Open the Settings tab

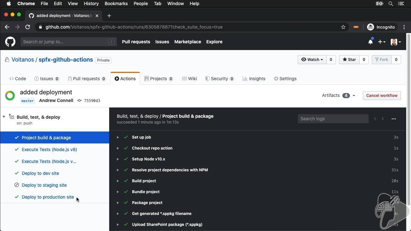[285, 79]
